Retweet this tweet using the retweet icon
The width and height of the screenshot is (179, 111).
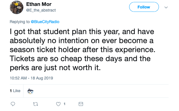[35, 104]
